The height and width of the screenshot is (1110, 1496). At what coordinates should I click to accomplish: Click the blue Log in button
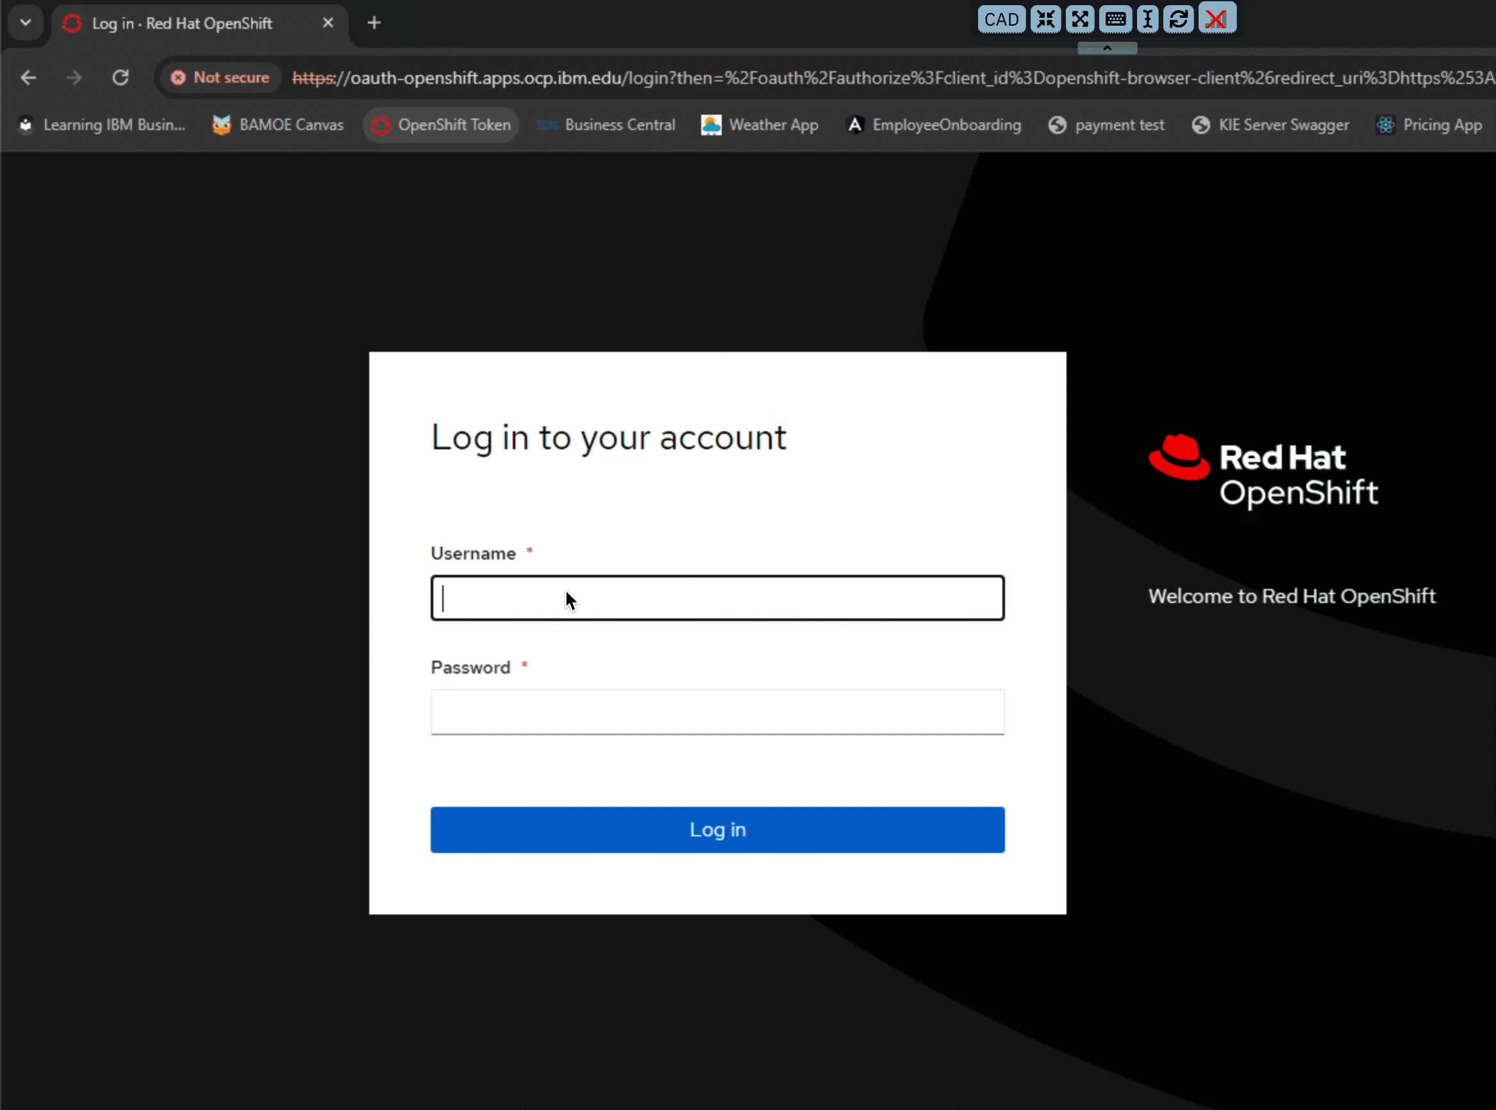(x=717, y=830)
